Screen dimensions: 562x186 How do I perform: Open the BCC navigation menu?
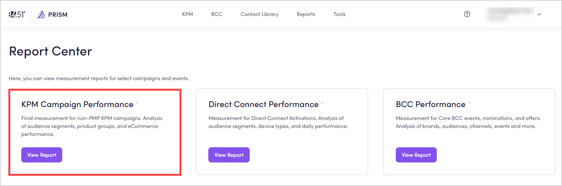(217, 14)
